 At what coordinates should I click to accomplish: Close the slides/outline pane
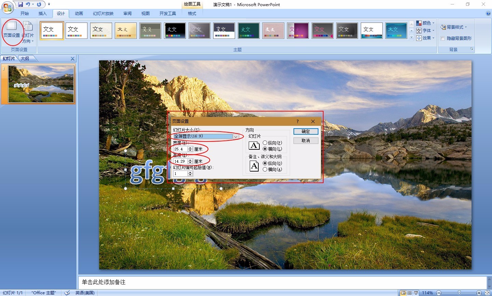72,59
